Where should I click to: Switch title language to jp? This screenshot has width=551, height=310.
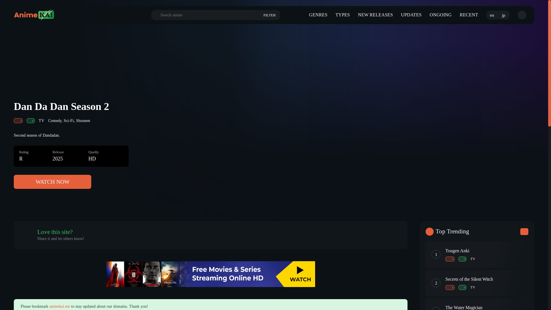point(503,15)
